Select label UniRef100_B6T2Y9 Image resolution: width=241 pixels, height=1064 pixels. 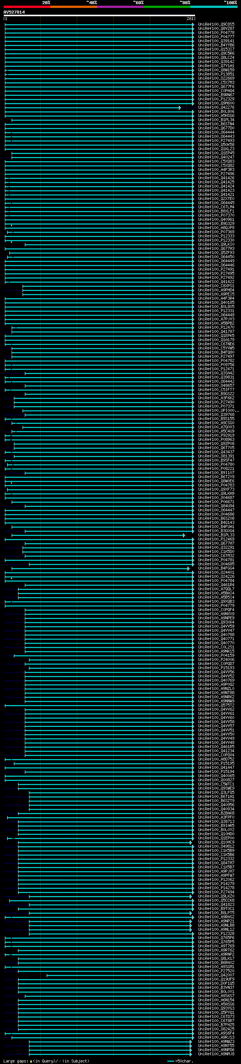pos(216,477)
